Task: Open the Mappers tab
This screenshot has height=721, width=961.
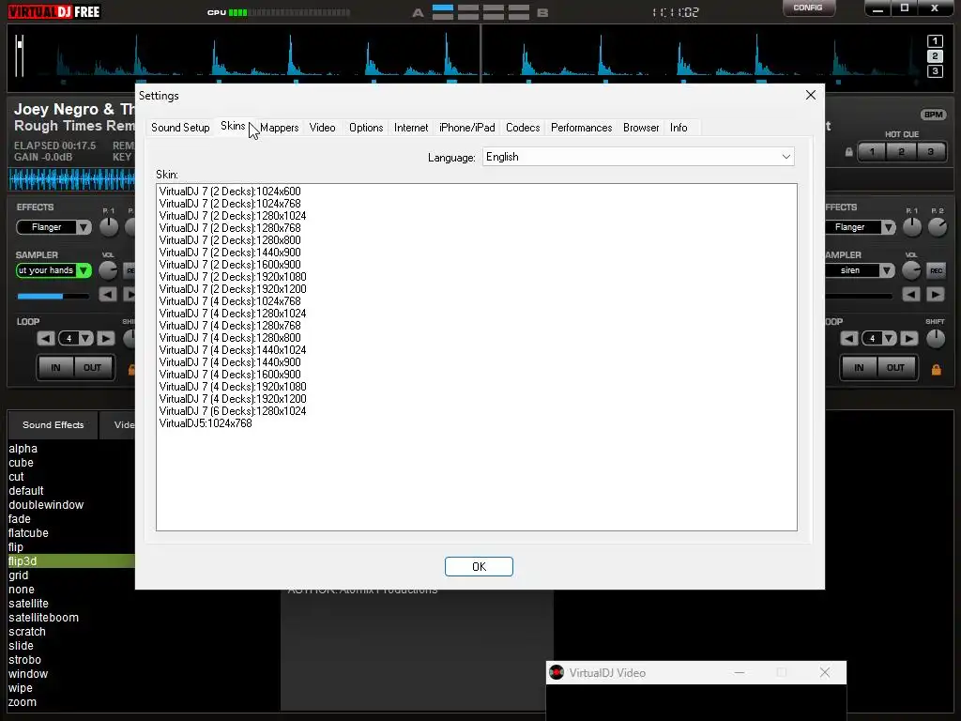Action: (279, 128)
